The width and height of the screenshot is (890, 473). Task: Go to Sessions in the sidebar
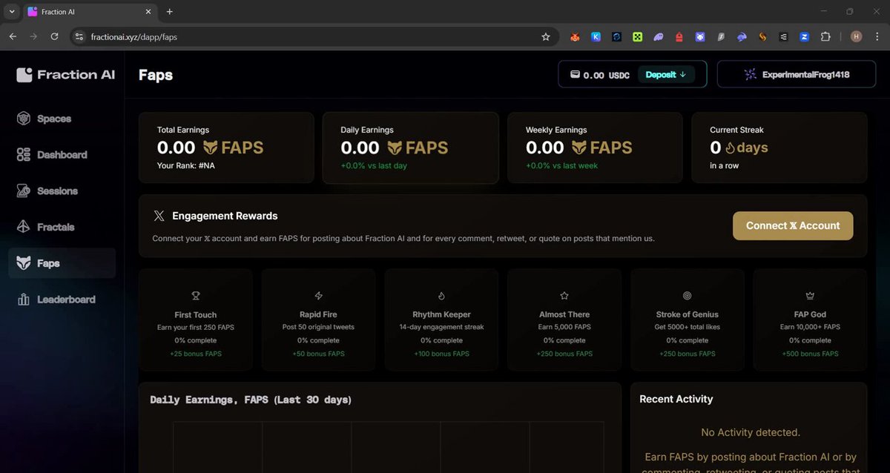pos(62,191)
